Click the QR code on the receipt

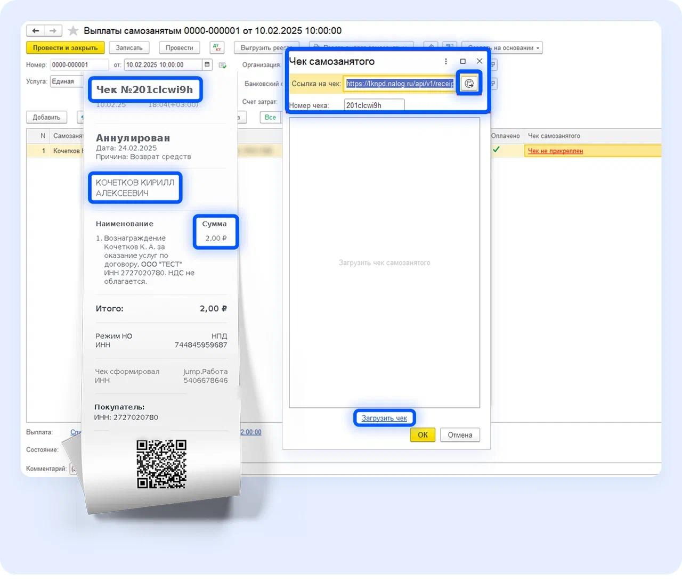point(161,463)
